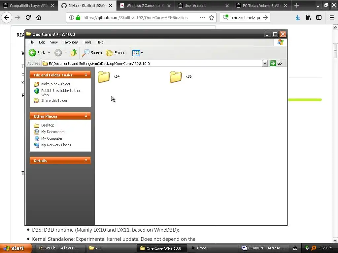Open browser hamburger menu

332,18
